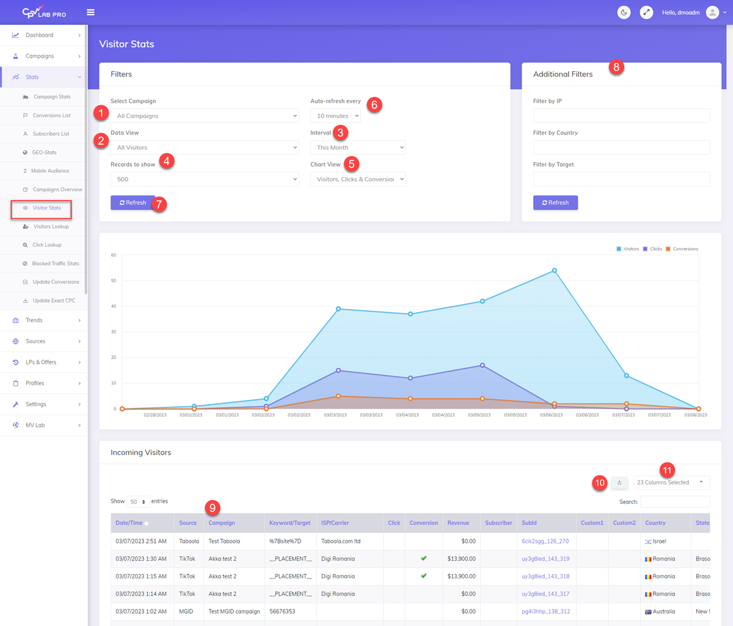
Task: Hide Conversions data via legend toggle
Action: [x=683, y=249]
